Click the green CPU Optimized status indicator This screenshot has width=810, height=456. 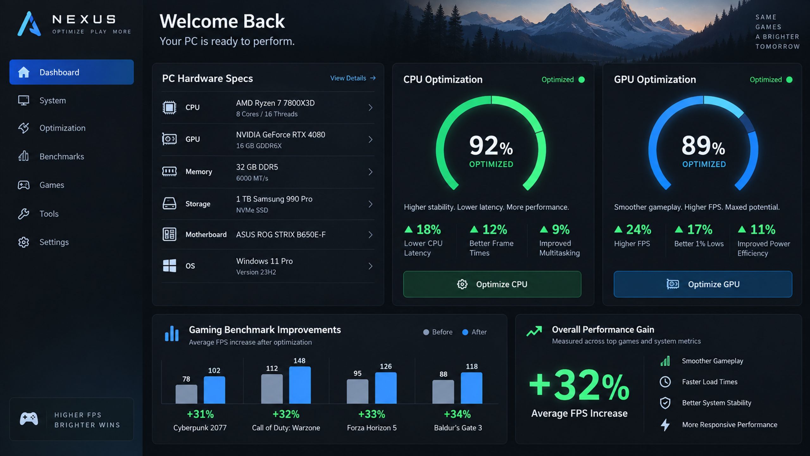pyautogui.click(x=582, y=79)
